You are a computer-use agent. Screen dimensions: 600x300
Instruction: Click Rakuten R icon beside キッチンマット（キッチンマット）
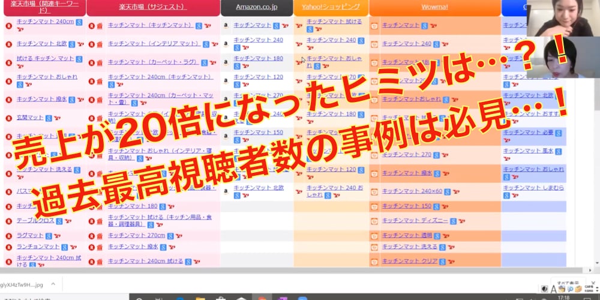click(91, 26)
